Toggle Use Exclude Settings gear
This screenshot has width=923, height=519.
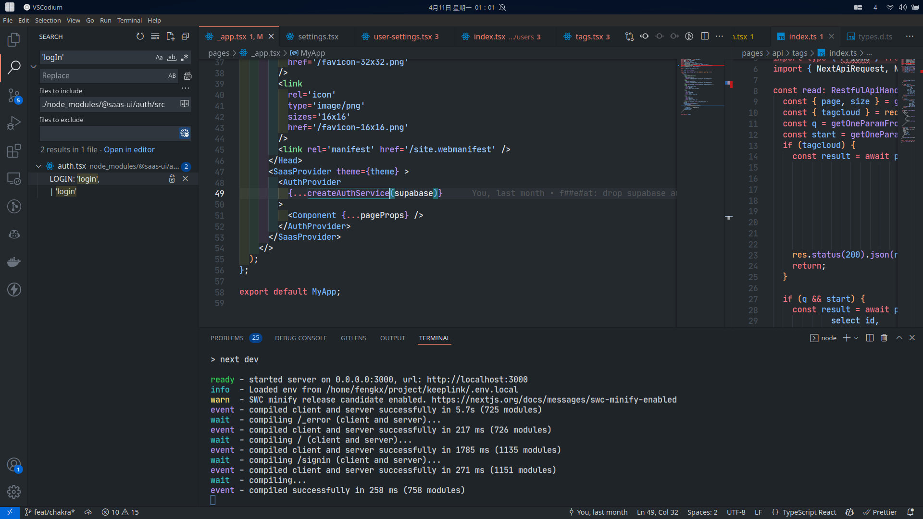pyautogui.click(x=184, y=133)
